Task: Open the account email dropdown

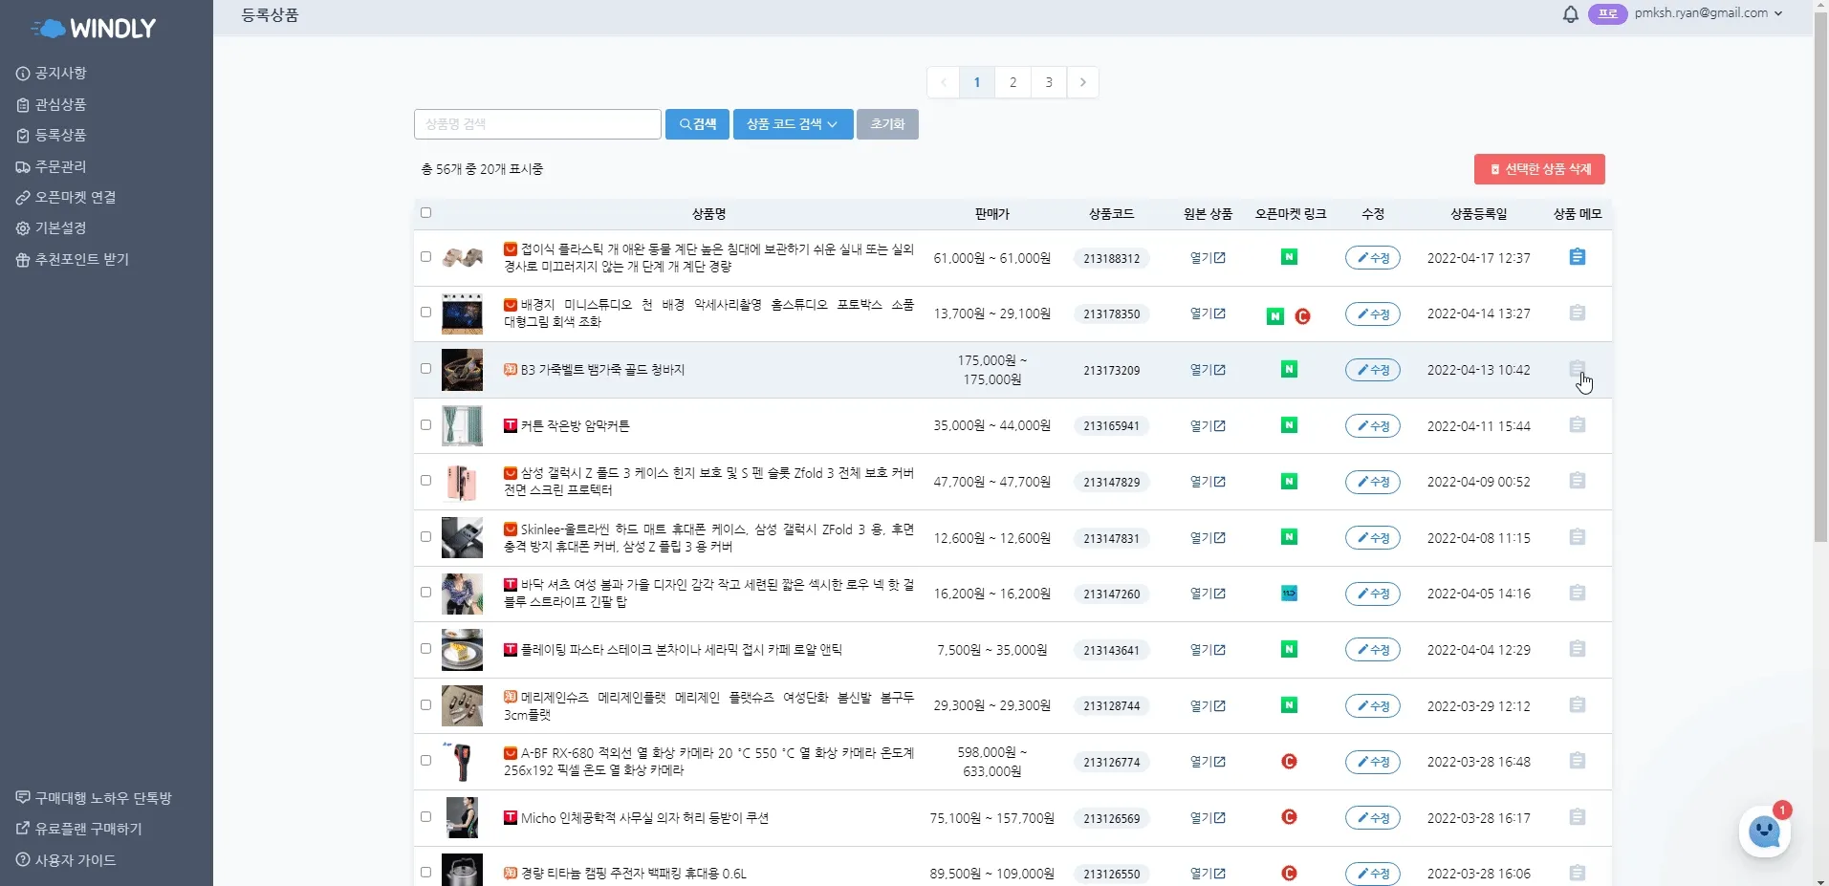Action: (x=1709, y=13)
